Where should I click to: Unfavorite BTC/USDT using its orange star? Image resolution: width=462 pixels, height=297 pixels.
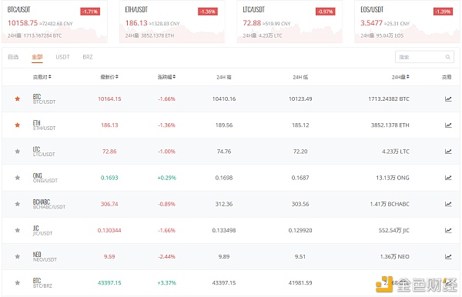18,98
